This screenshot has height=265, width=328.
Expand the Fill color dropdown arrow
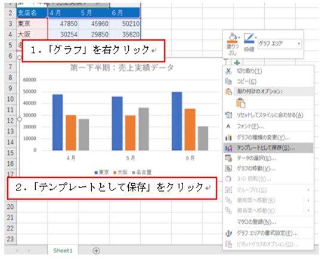pos(239,38)
